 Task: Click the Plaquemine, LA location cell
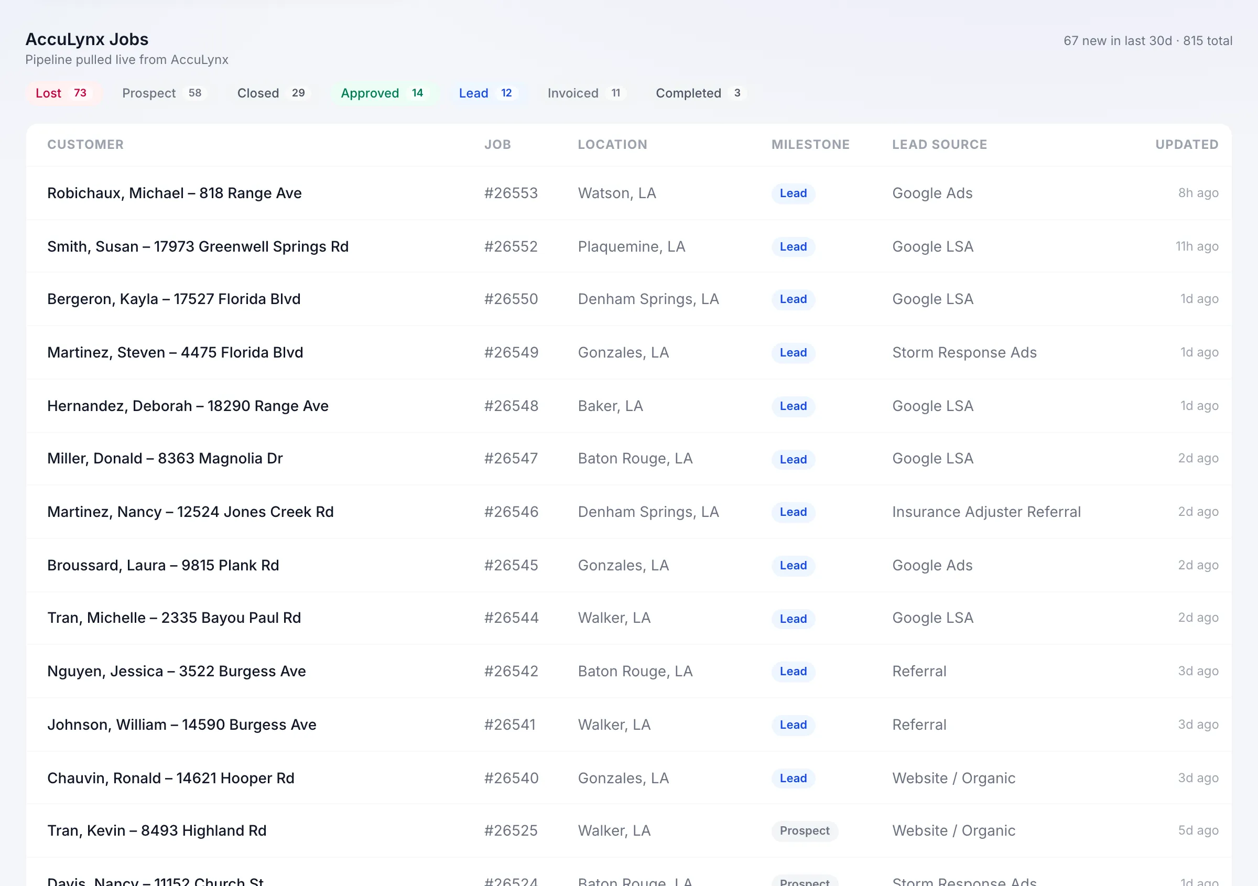coord(632,246)
